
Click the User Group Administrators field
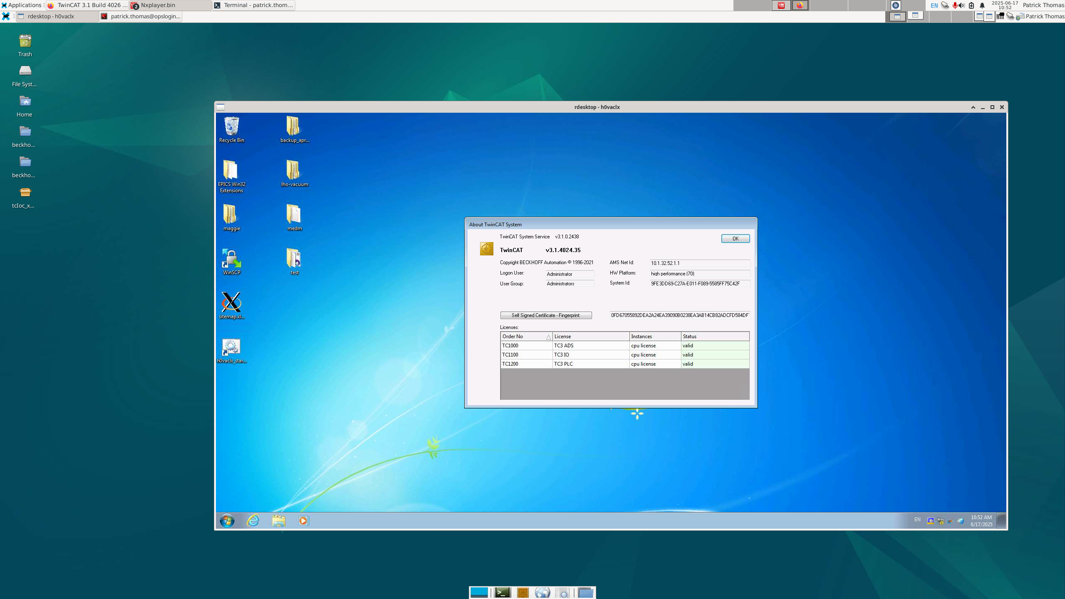[x=570, y=283]
